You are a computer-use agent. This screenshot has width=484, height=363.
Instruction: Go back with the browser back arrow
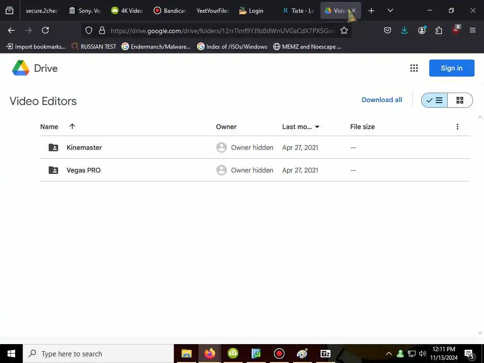(x=11, y=30)
